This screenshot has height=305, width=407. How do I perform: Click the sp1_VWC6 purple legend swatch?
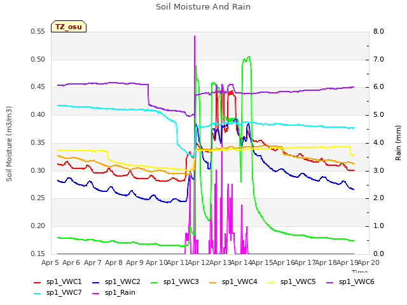point(330,282)
